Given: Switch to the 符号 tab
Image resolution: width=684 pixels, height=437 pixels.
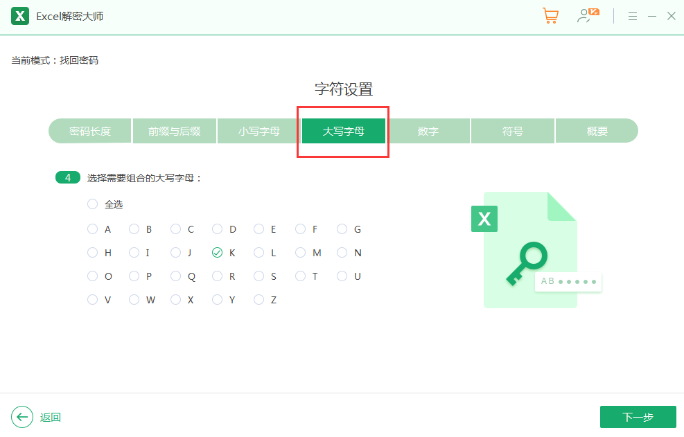Looking at the screenshot, I should coord(513,131).
